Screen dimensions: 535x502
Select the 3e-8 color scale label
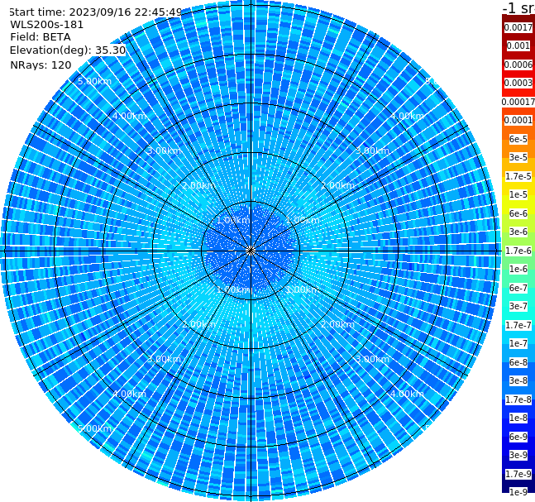click(x=518, y=380)
